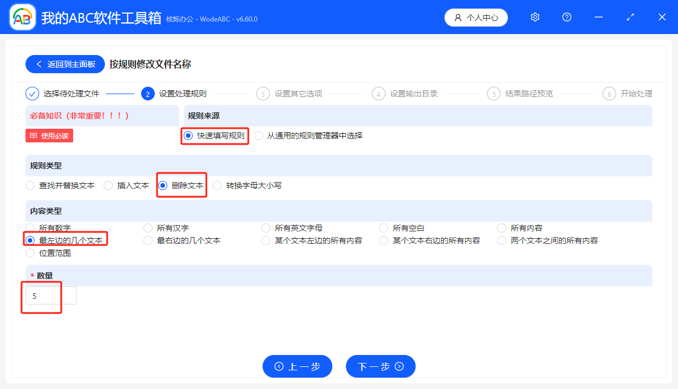Switch to step 设置其它选项
This screenshot has height=389, width=678.
[262, 93]
